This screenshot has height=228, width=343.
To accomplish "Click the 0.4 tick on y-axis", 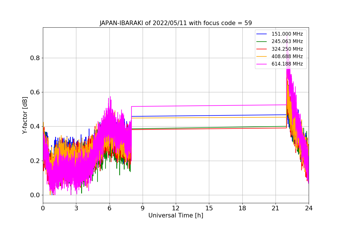I will 35,127.
